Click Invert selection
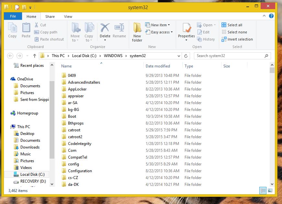This screenshot has width=282, height=204. [237, 39]
